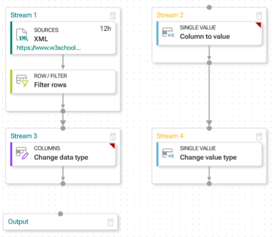Select the Stream 3 title
The height and width of the screenshot is (237, 274).
point(24,136)
